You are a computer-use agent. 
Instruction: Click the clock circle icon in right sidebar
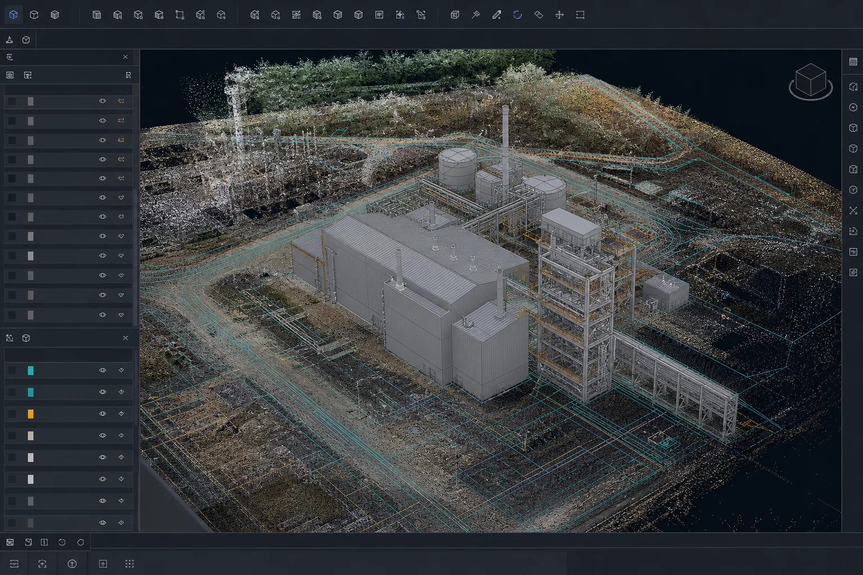pyautogui.click(x=853, y=107)
